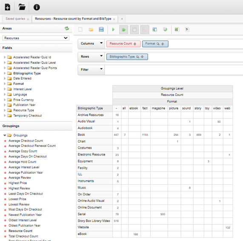Click the last toolbar export page icon
The width and height of the screenshot is (243, 241).
pyautogui.click(x=187, y=29)
